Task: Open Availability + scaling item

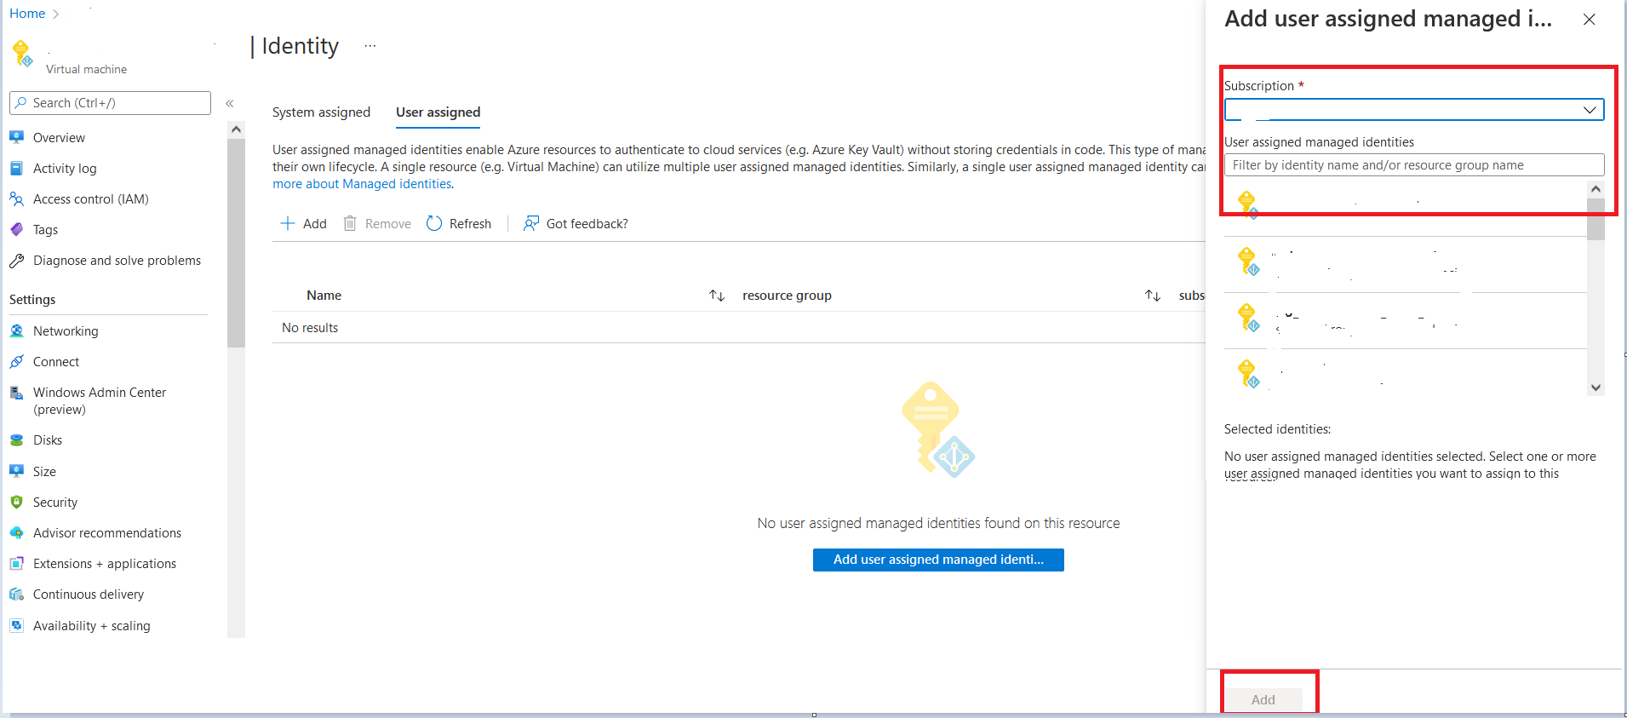Action: [91, 626]
